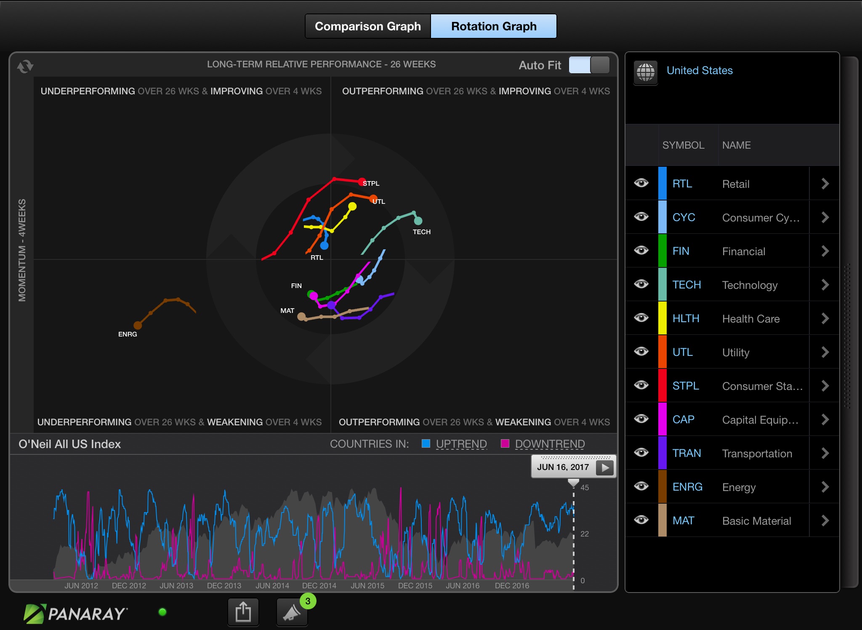Image resolution: width=862 pixels, height=630 pixels.
Task: Click the green connection status dot
Action: (162, 612)
